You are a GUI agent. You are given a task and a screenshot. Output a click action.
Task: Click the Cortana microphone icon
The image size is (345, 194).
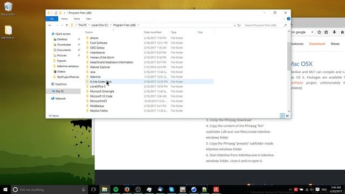click(x=84, y=189)
